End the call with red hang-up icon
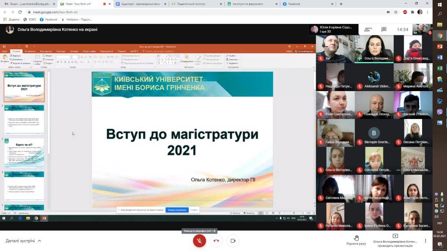The height and width of the screenshot is (251, 447). tap(216, 240)
